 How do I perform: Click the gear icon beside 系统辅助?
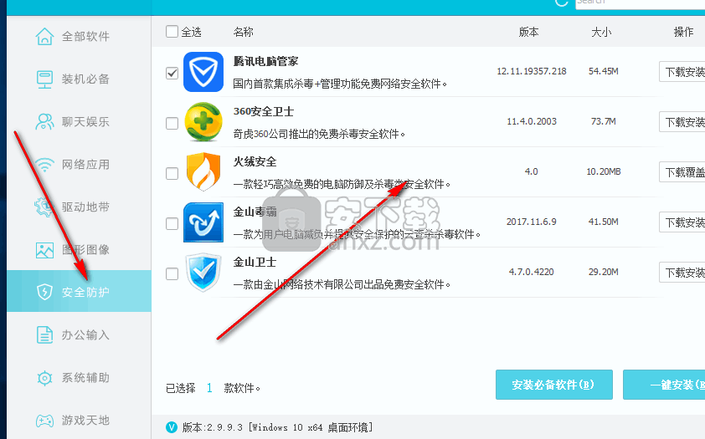click(44, 378)
